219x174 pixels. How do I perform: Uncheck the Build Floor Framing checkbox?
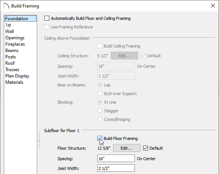[x=100, y=138]
